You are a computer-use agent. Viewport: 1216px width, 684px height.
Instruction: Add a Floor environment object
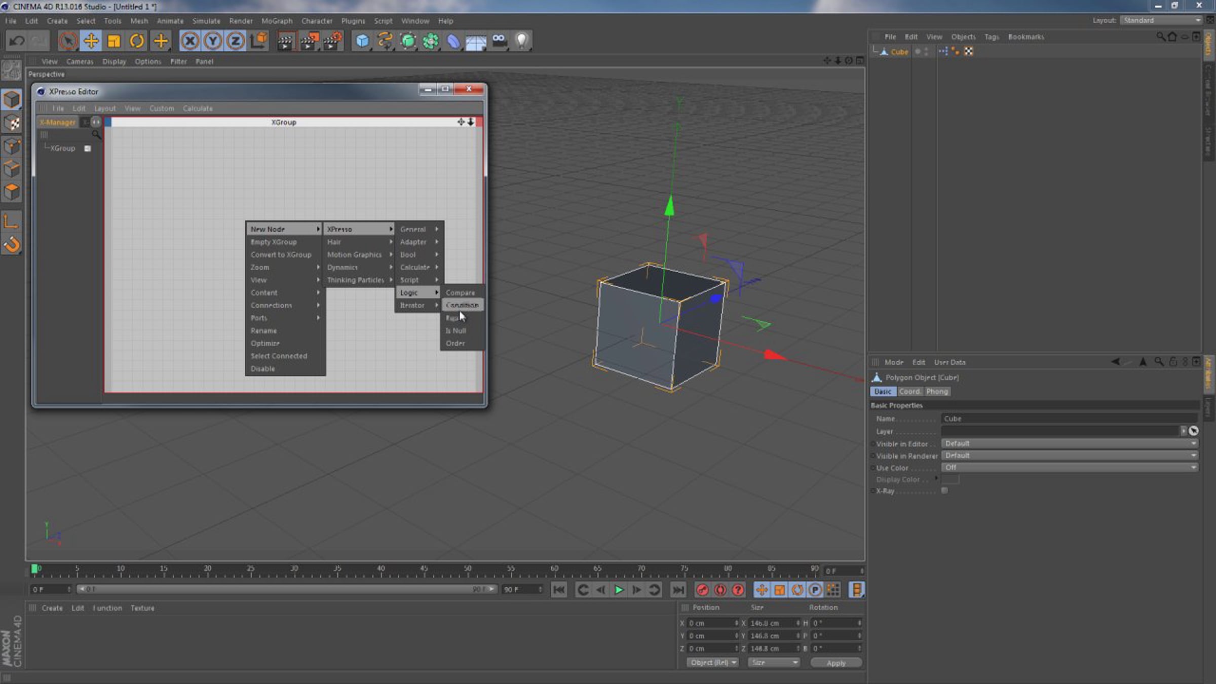coord(476,41)
